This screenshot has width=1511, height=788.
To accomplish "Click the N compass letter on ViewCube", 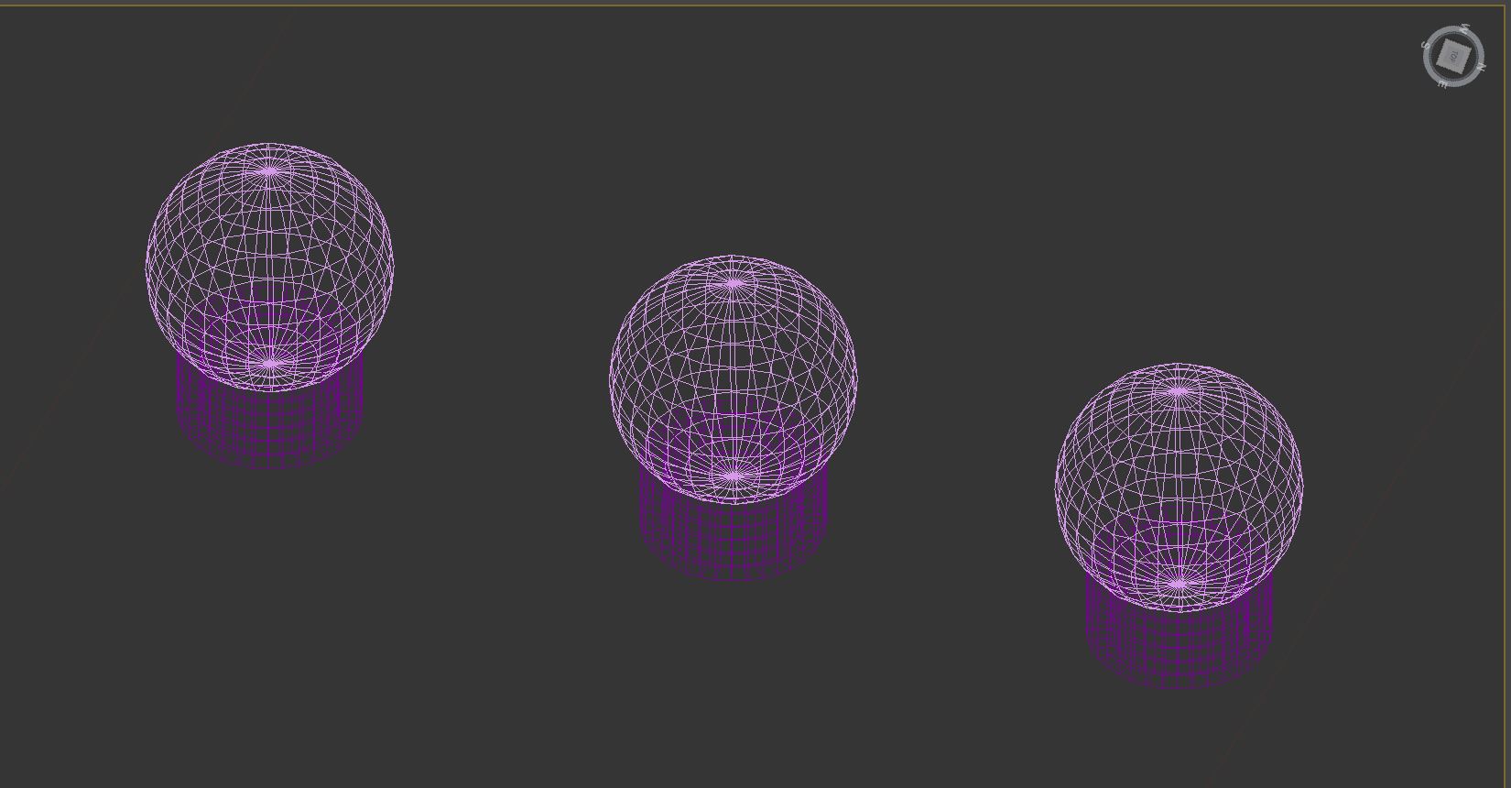I will coord(1482,67).
